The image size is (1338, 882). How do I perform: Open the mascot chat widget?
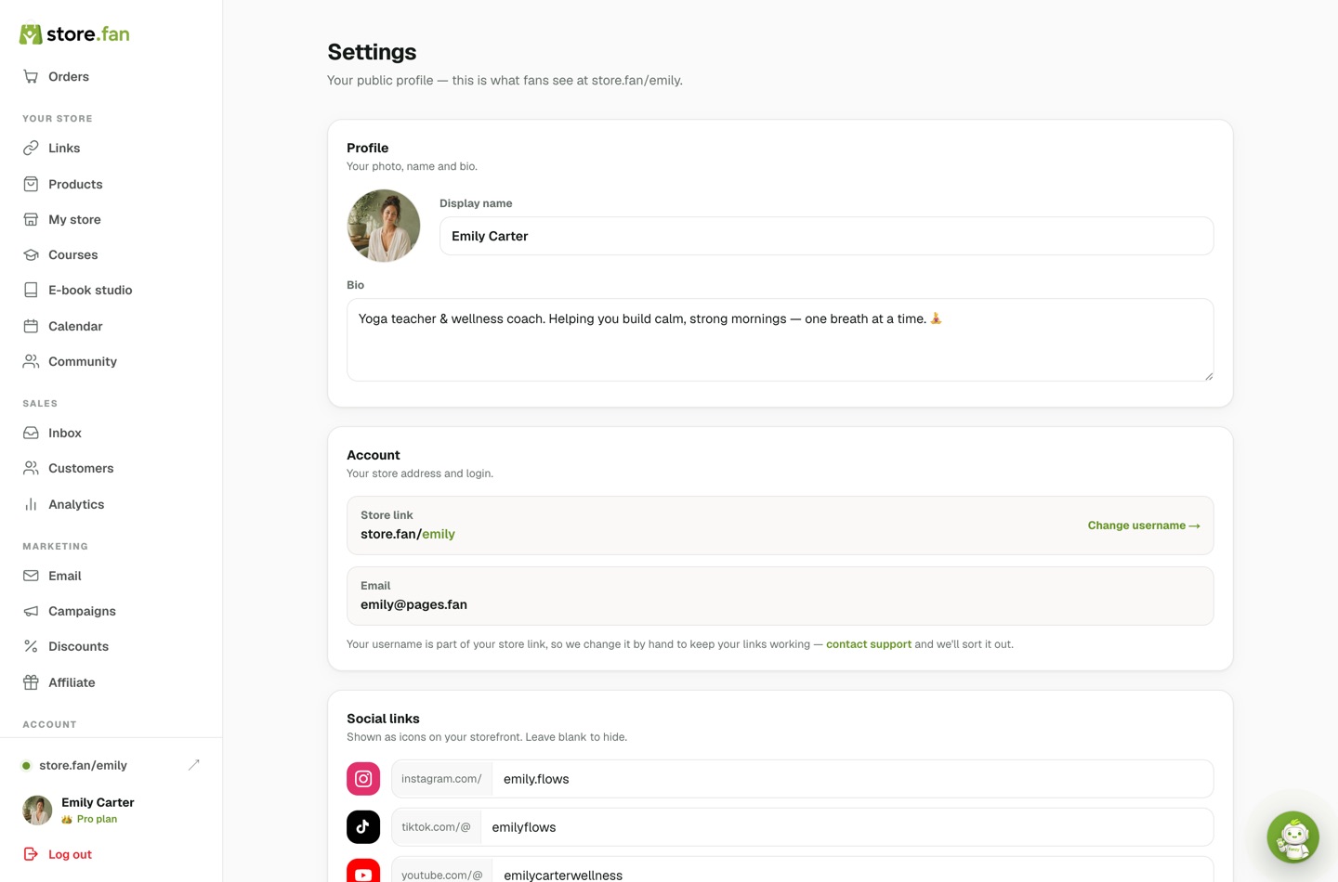click(1293, 837)
